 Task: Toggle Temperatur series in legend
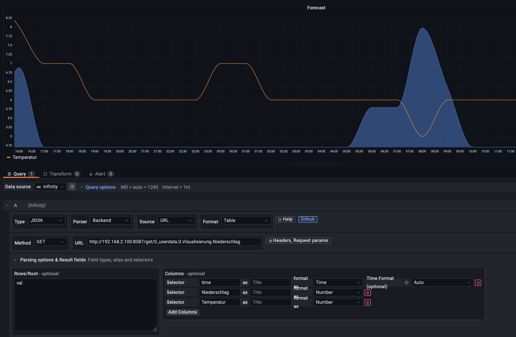(25, 157)
